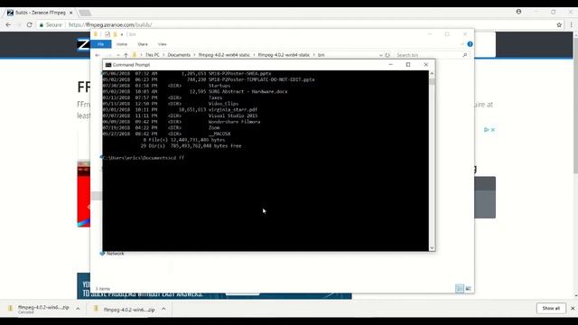Click the Explorer title bar folder icon
578x325 pixels.
click(96, 34)
